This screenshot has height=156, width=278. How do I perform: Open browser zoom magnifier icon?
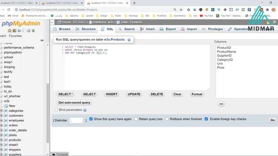175,10
